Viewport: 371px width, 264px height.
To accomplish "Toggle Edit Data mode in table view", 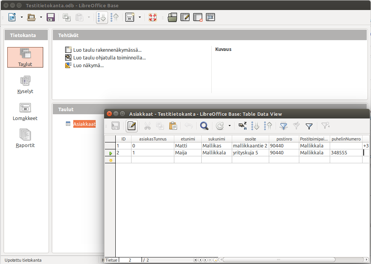I will 132,126.
